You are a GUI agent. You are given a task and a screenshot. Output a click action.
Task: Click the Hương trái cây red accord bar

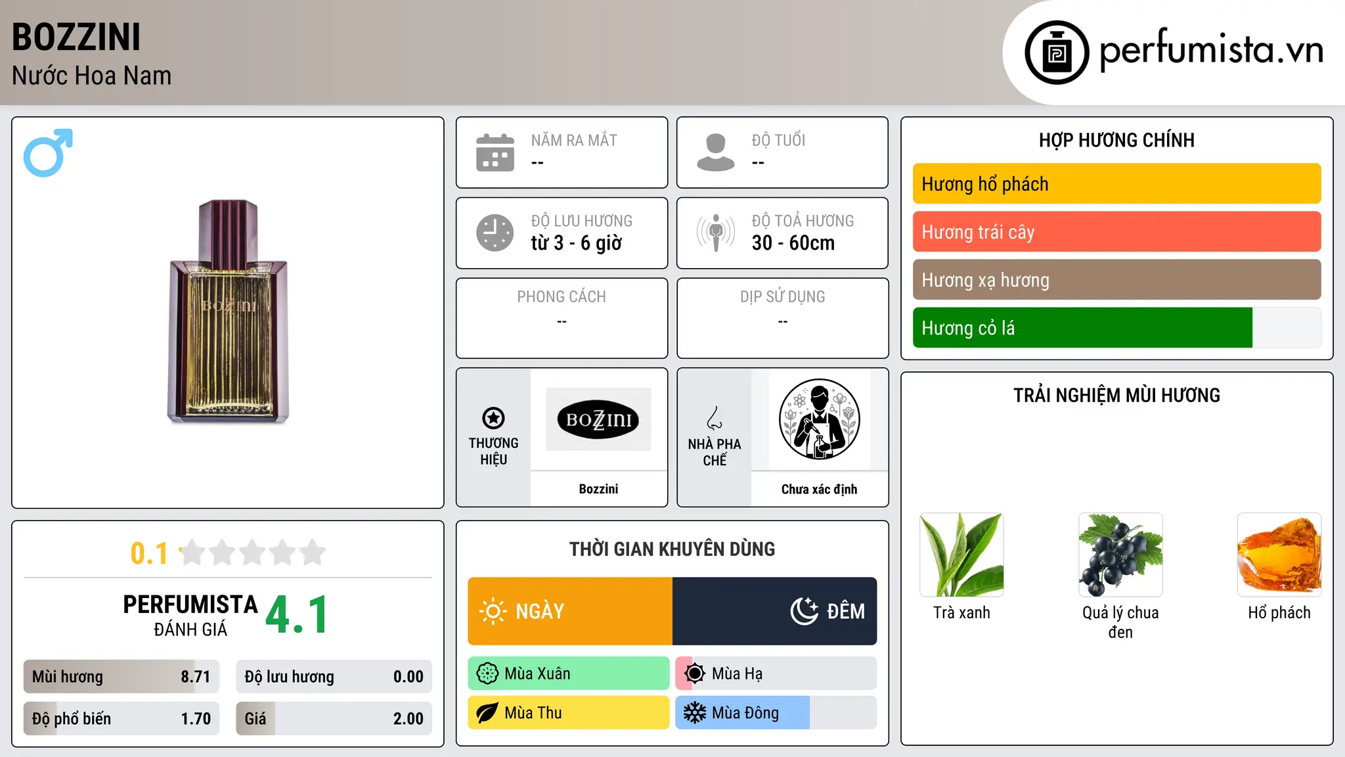1116,232
